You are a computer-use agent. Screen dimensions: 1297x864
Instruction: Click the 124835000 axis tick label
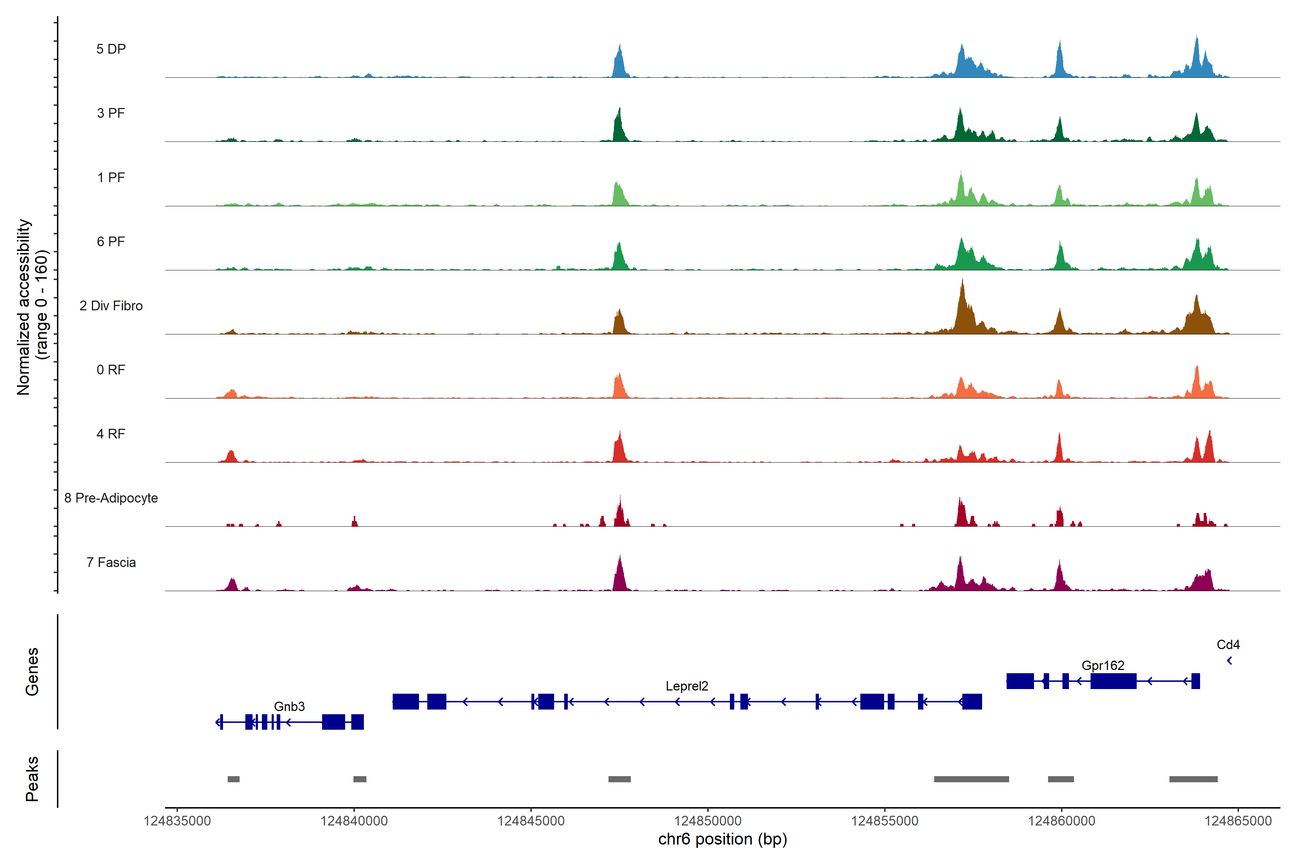pos(177,821)
